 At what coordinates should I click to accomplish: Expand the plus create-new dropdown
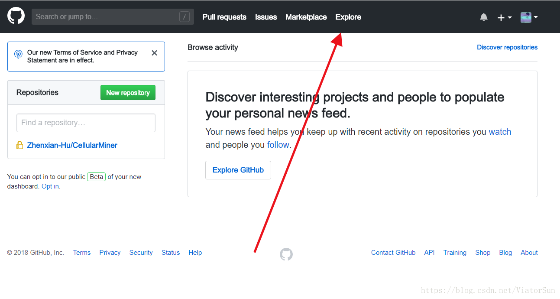(505, 17)
